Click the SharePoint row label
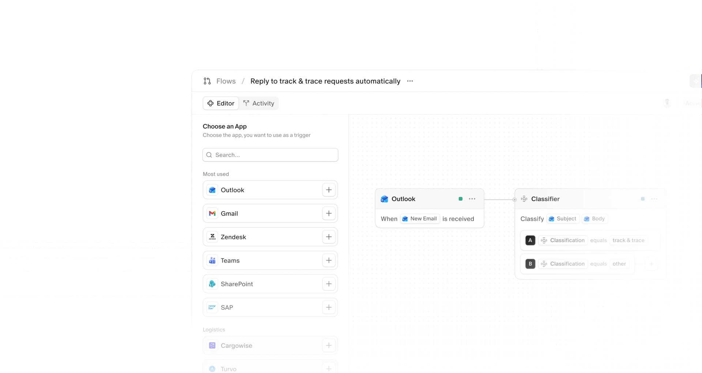The height and width of the screenshot is (373, 702). [237, 284]
